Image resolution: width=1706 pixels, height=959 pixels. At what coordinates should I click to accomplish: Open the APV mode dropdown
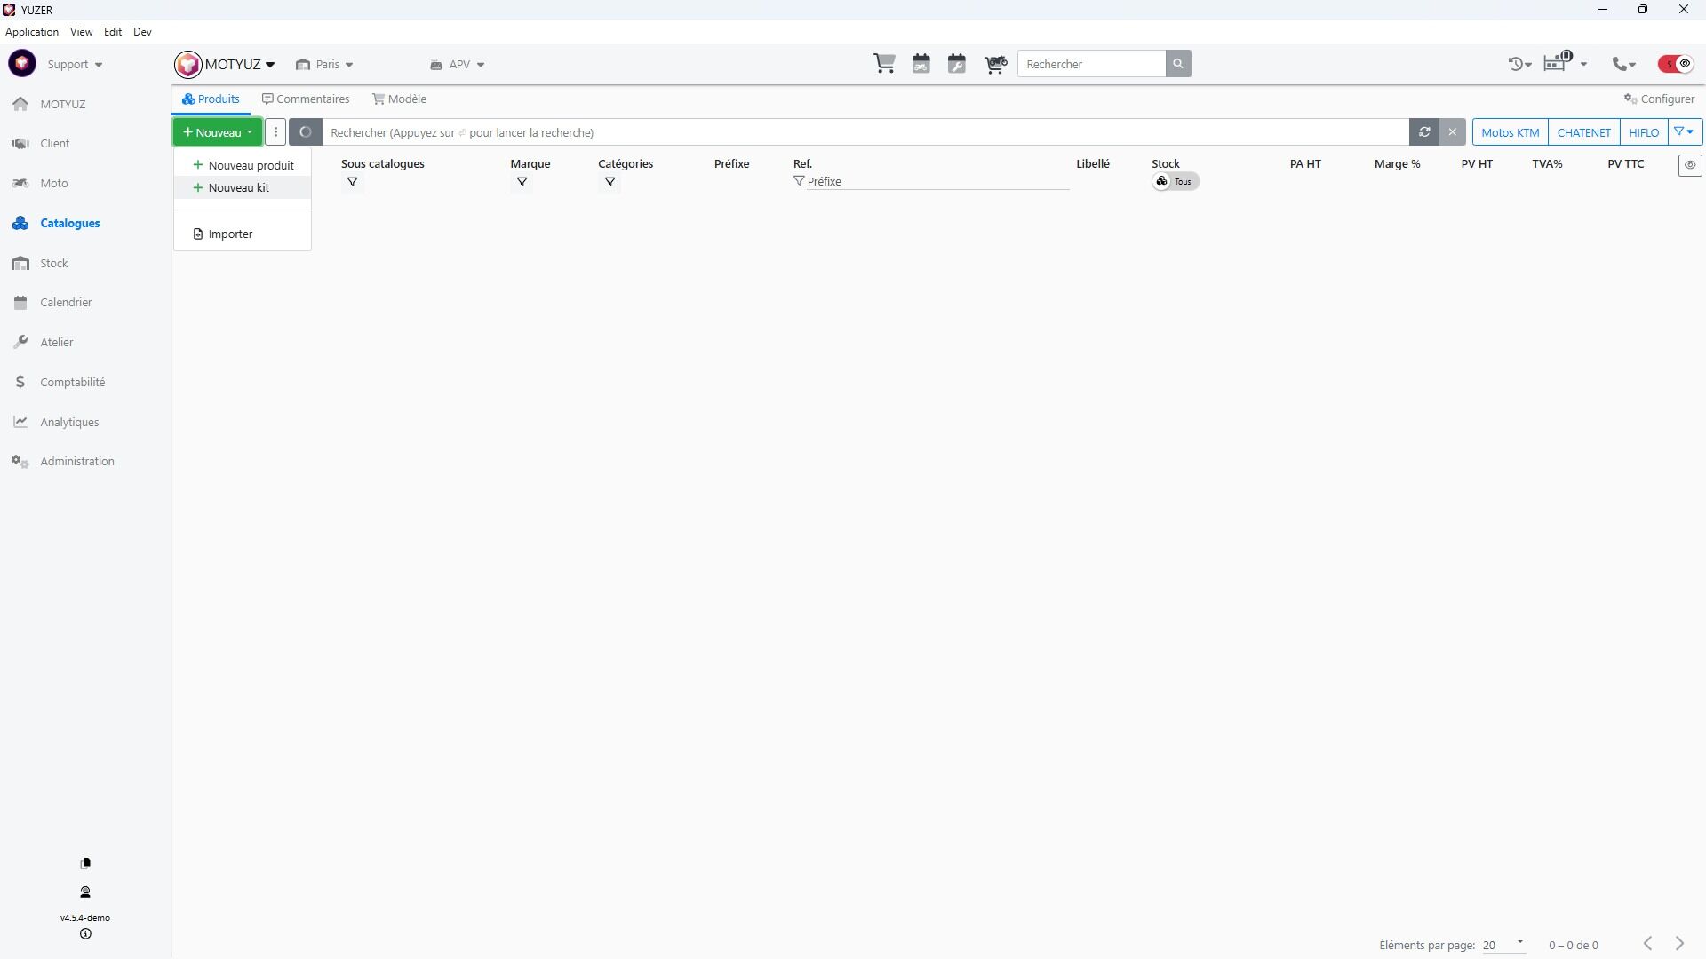coord(458,64)
